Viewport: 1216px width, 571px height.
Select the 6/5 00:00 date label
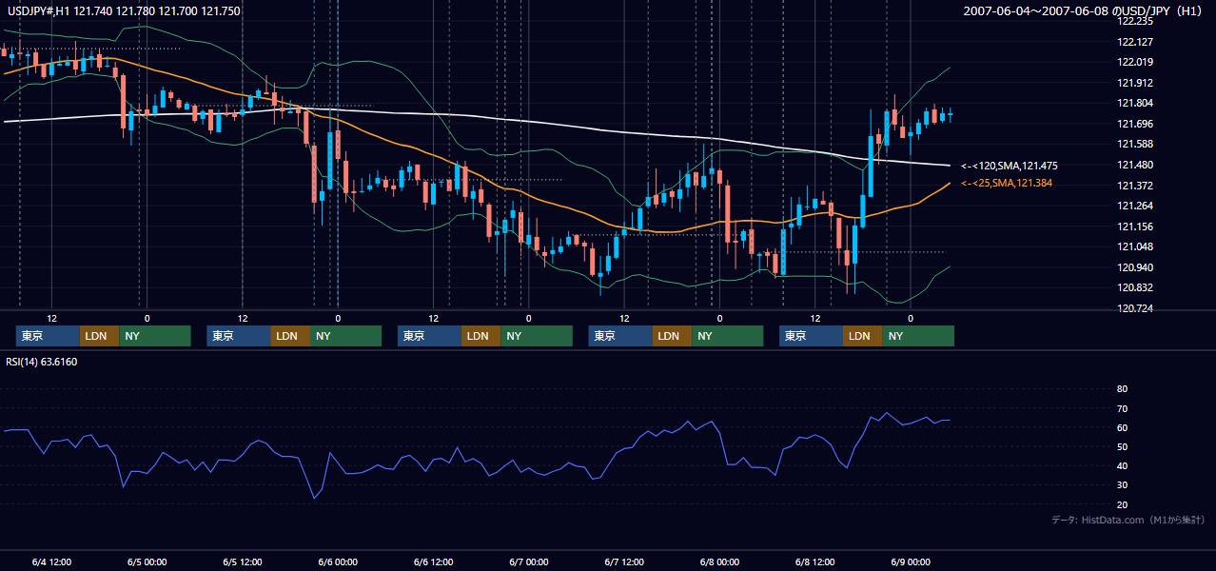pyautogui.click(x=147, y=561)
